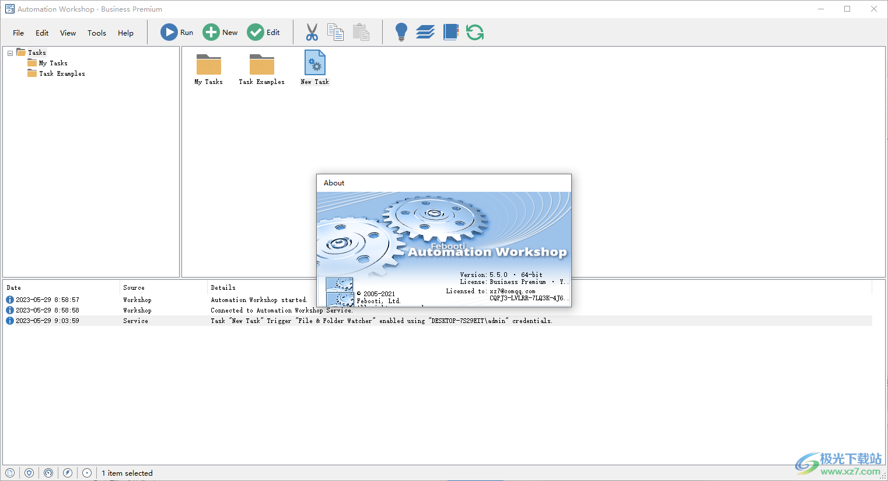Open the View menu
Viewport: 888px width, 481px height.
pos(68,33)
